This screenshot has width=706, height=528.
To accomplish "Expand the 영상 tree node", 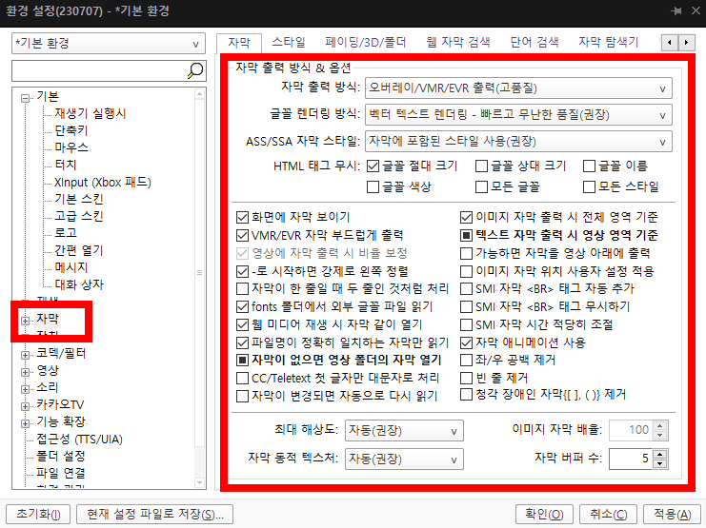I will click(x=26, y=372).
